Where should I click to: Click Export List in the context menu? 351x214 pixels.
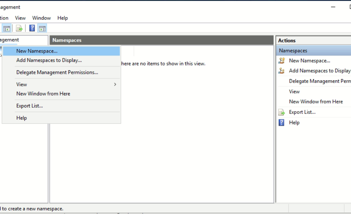coord(30,106)
